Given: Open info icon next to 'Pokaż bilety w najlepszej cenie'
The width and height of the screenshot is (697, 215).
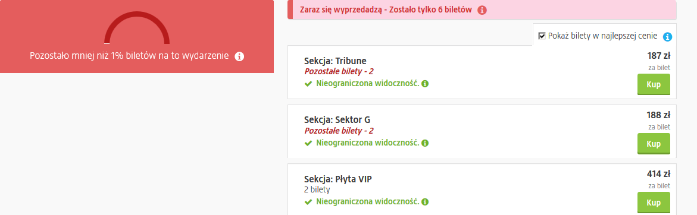Looking at the screenshot, I should [x=667, y=37].
